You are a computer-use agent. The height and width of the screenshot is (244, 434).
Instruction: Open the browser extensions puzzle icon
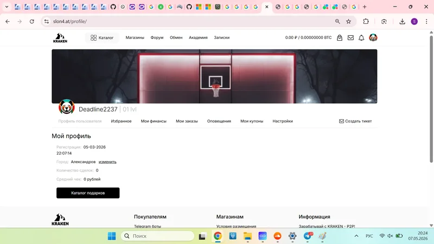pyautogui.click(x=366, y=21)
